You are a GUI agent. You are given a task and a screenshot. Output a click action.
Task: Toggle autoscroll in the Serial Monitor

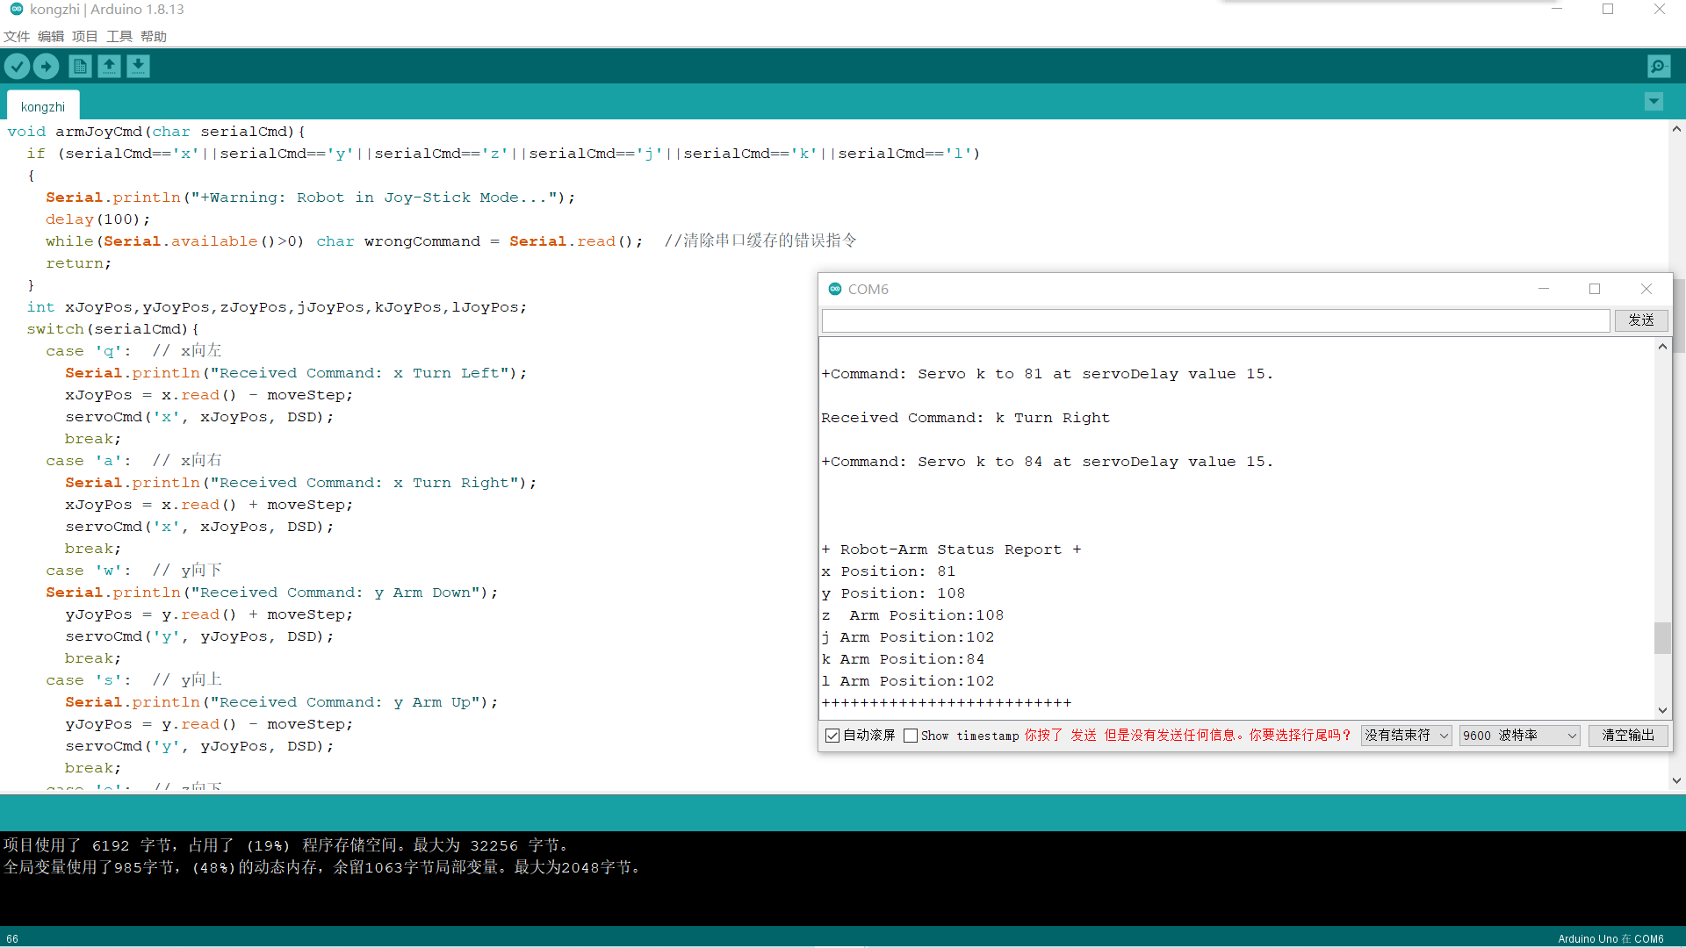[832, 736]
